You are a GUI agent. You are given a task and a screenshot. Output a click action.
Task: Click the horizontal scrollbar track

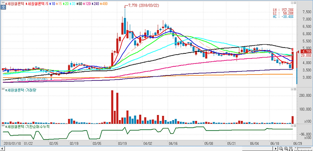tap(139, 148)
